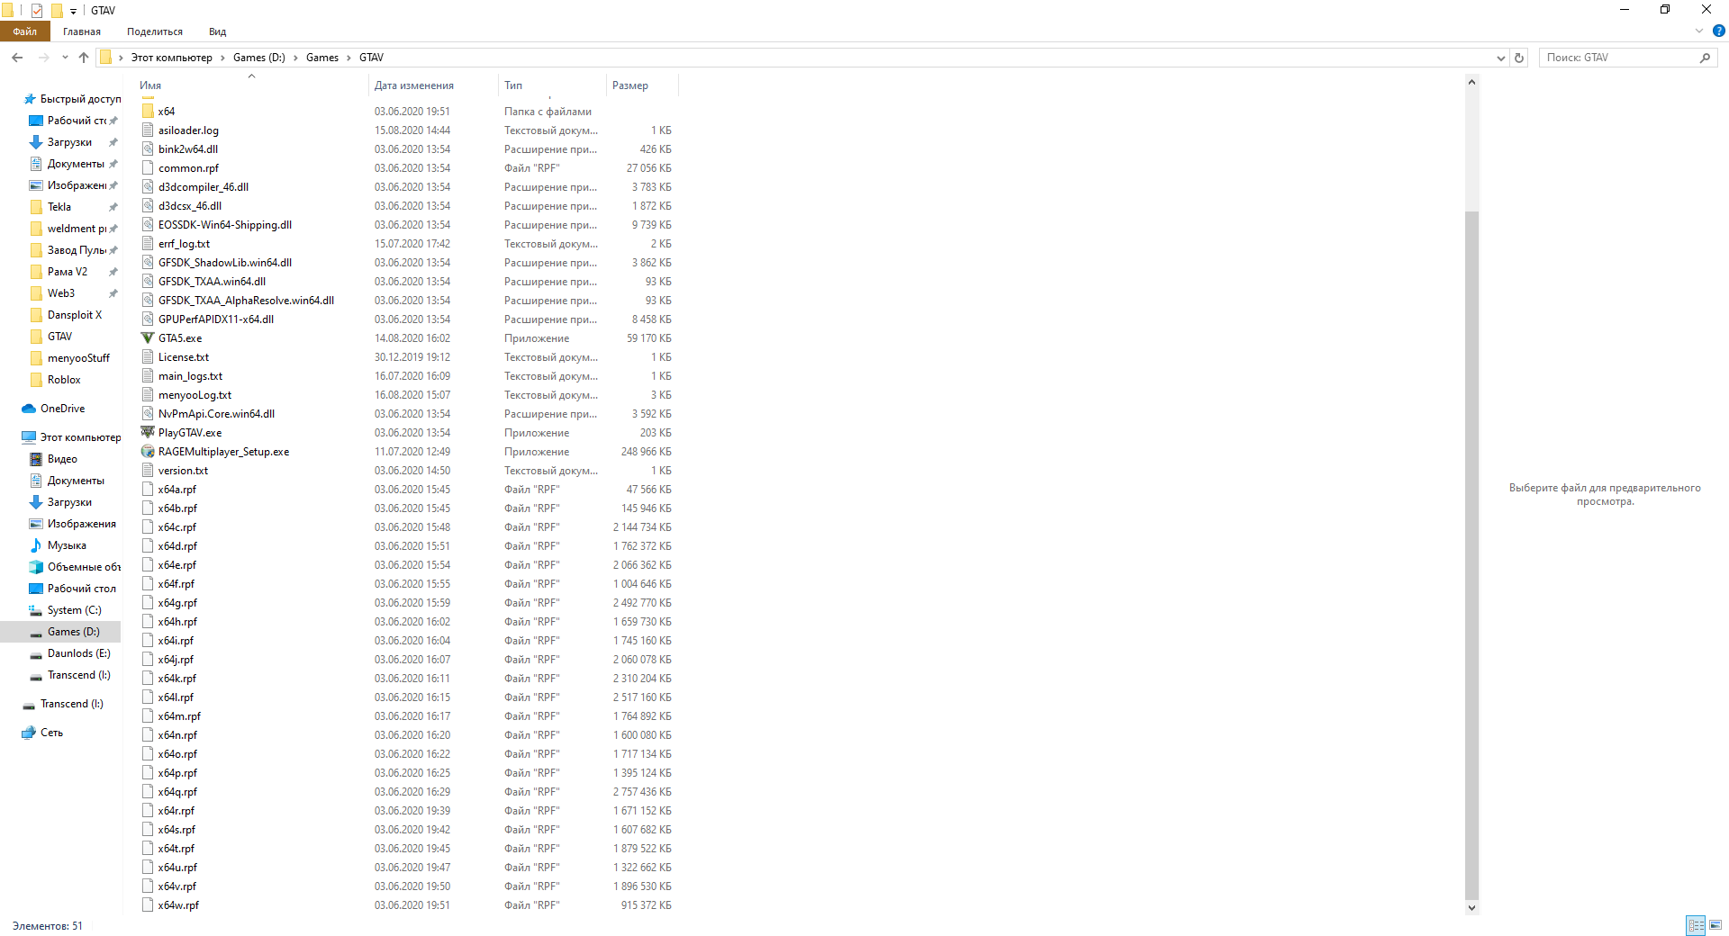Click the Сеть network icon
This screenshot has width=1729, height=936.
pos(29,733)
